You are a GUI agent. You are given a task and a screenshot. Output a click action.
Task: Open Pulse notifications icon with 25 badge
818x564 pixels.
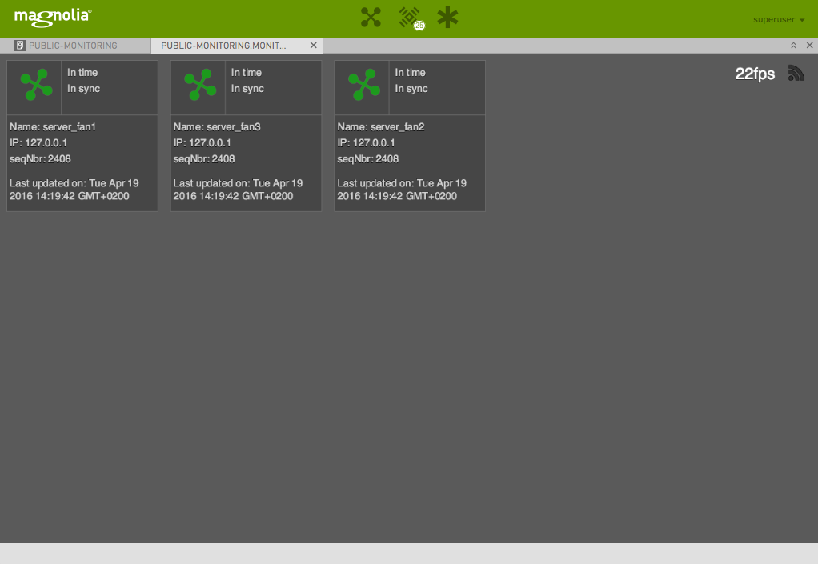[410, 18]
